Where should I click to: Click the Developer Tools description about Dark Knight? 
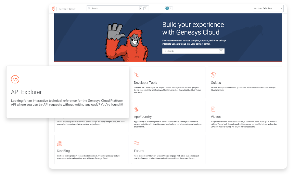click(168, 90)
